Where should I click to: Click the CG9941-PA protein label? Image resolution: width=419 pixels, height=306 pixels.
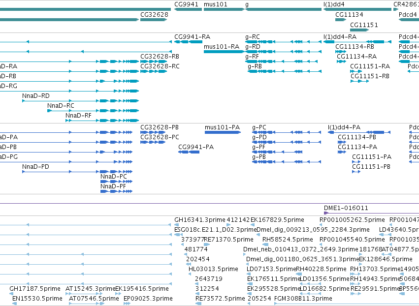click(196, 147)
